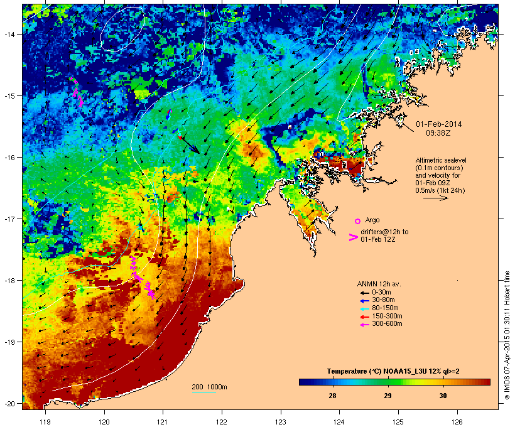Click the 80-150m depth label

pyautogui.click(x=385, y=308)
